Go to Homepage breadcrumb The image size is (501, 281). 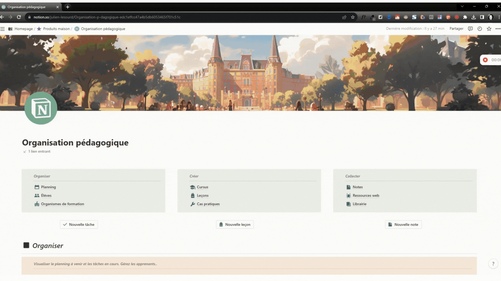(x=23, y=29)
